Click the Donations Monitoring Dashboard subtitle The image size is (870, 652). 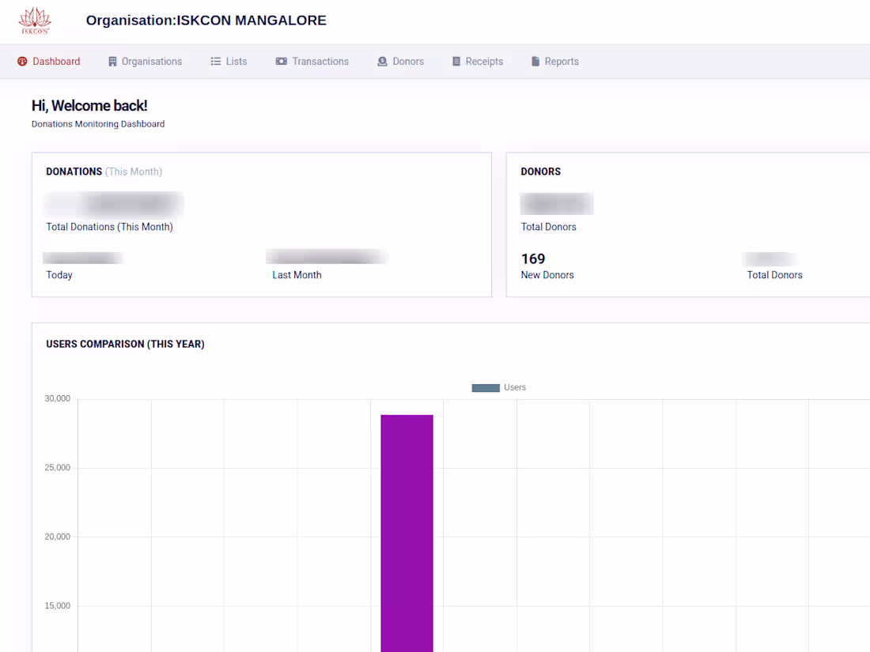(98, 124)
